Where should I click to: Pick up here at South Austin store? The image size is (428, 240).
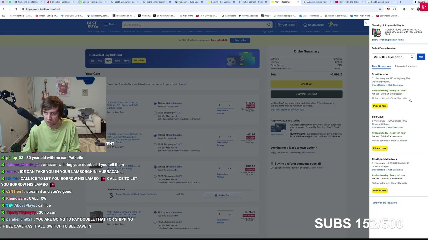tap(380, 106)
